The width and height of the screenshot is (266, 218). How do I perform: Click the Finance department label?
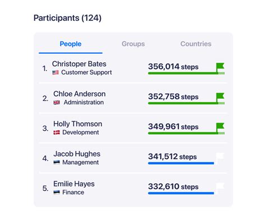(73, 192)
